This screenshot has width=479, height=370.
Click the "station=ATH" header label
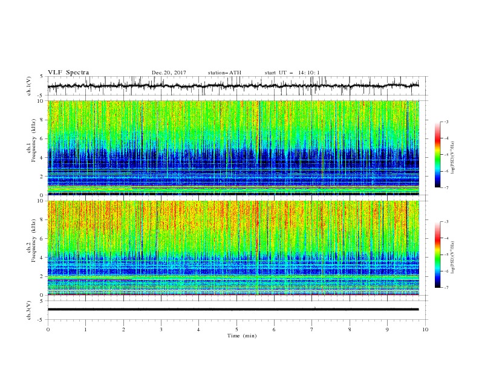click(x=224, y=73)
